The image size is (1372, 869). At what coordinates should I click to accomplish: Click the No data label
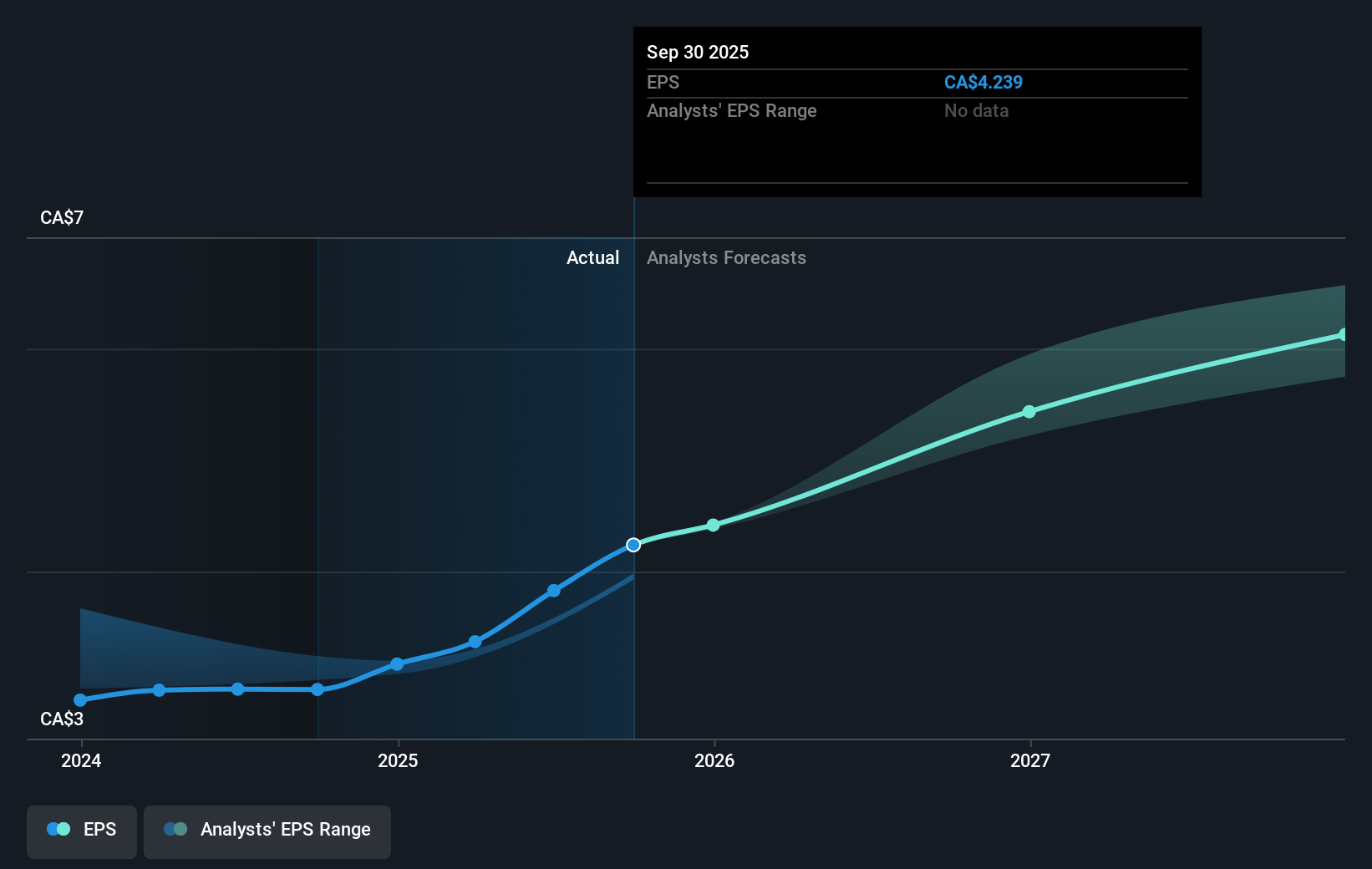tap(976, 110)
